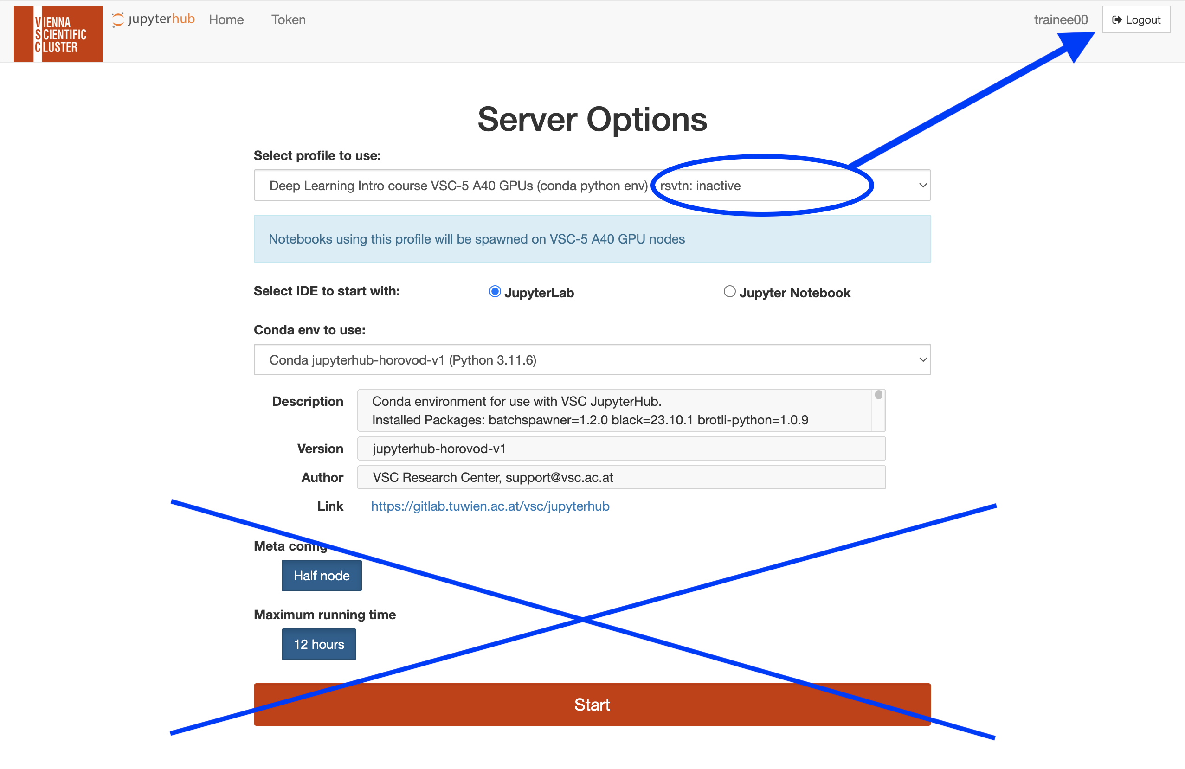
Task: Open the Token page
Action: click(288, 20)
